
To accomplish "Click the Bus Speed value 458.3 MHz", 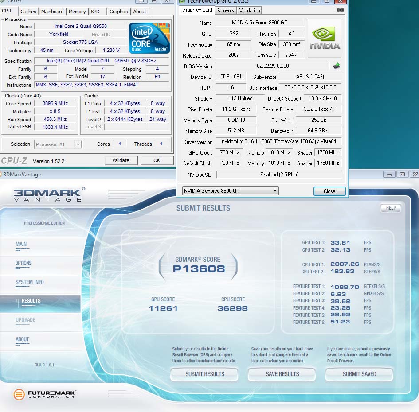I will point(55,119).
